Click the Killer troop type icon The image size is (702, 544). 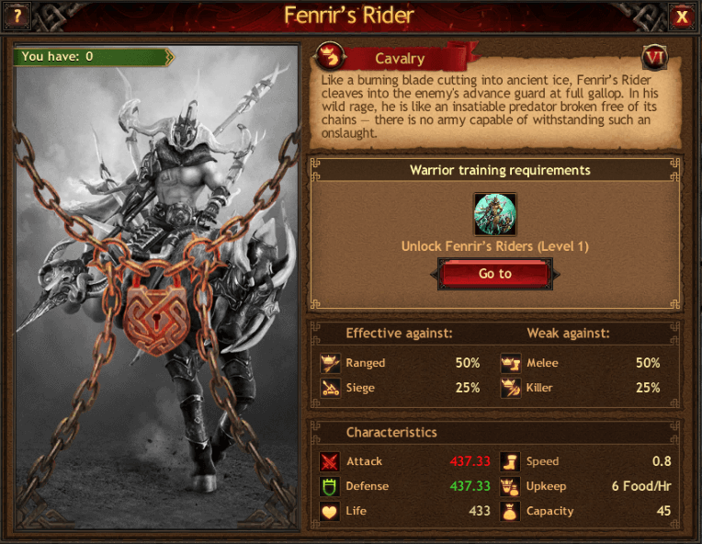(x=510, y=388)
